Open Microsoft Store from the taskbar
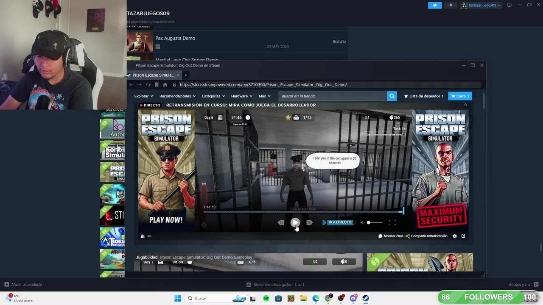Image resolution: width=543 pixels, height=305 pixels. (278, 298)
